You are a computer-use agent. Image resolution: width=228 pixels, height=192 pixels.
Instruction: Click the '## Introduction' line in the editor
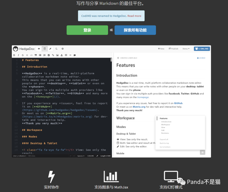35,67
